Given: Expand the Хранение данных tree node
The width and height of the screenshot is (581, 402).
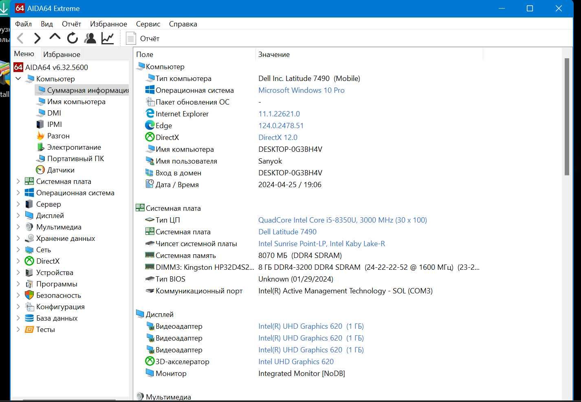Looking at the screenshot, I should (x=18, y=238).
